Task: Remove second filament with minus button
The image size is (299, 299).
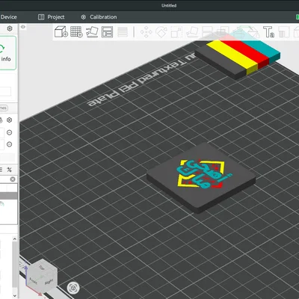Action: click(9, 144)
